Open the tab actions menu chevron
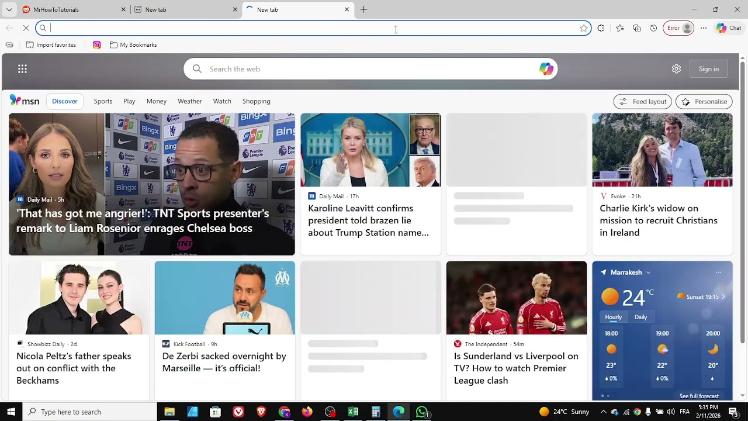 9,9
